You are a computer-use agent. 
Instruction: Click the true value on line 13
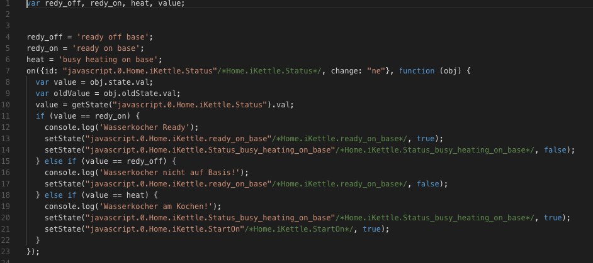[426, 139]
